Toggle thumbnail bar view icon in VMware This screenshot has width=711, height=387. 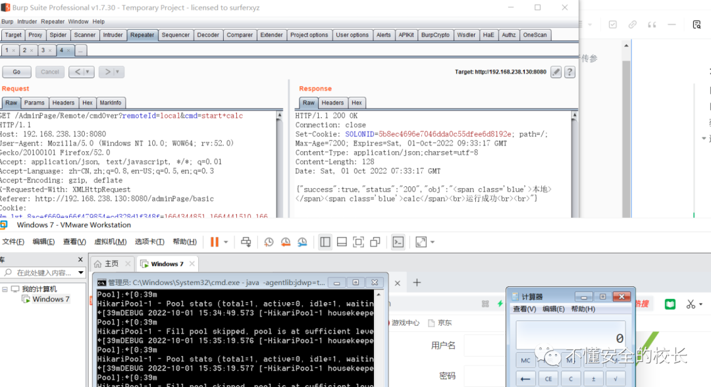point(342,242)
